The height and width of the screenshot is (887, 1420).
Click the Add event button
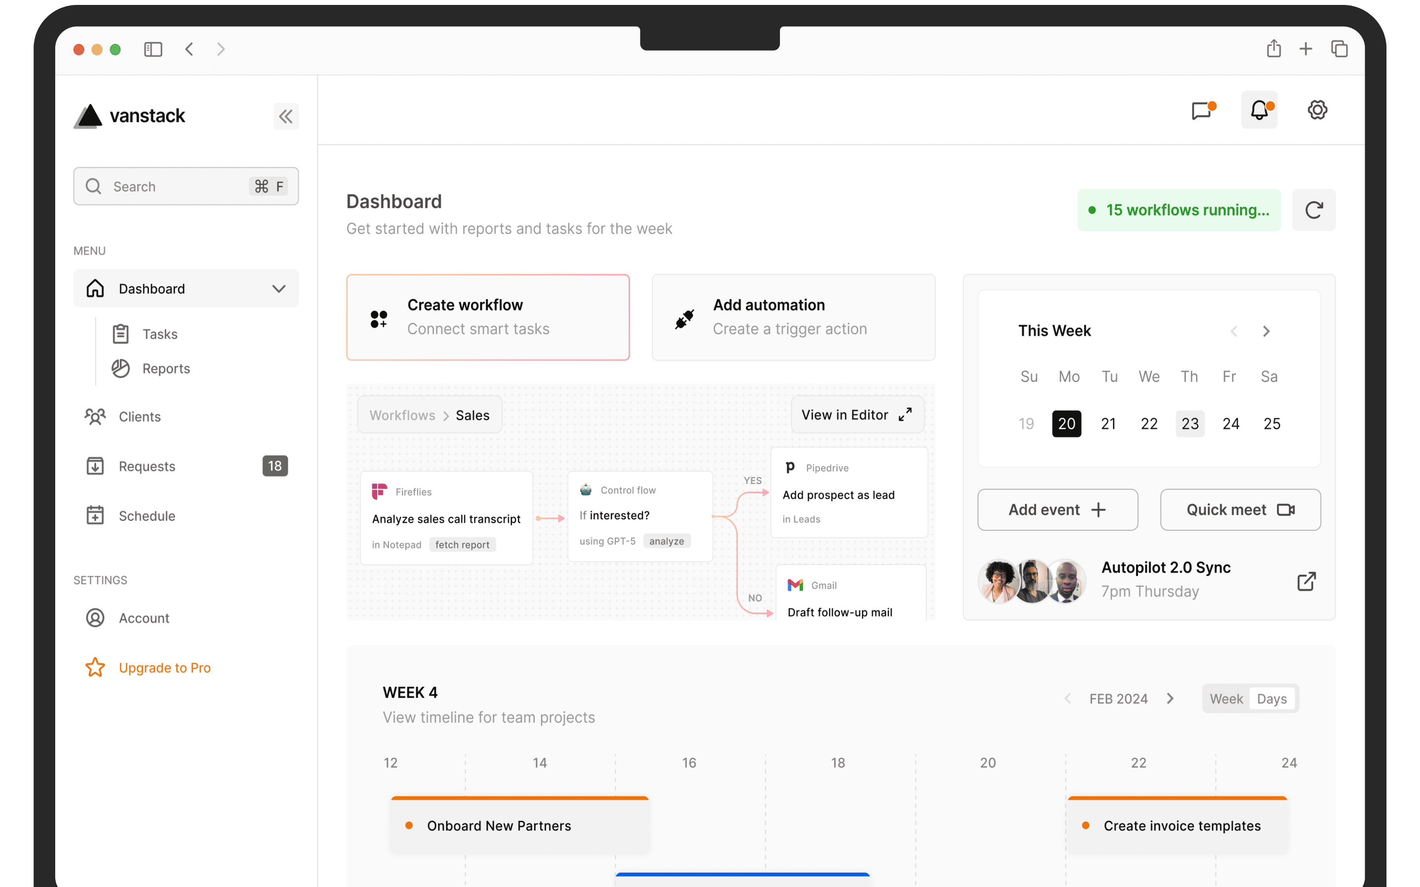click(1057, 509)
